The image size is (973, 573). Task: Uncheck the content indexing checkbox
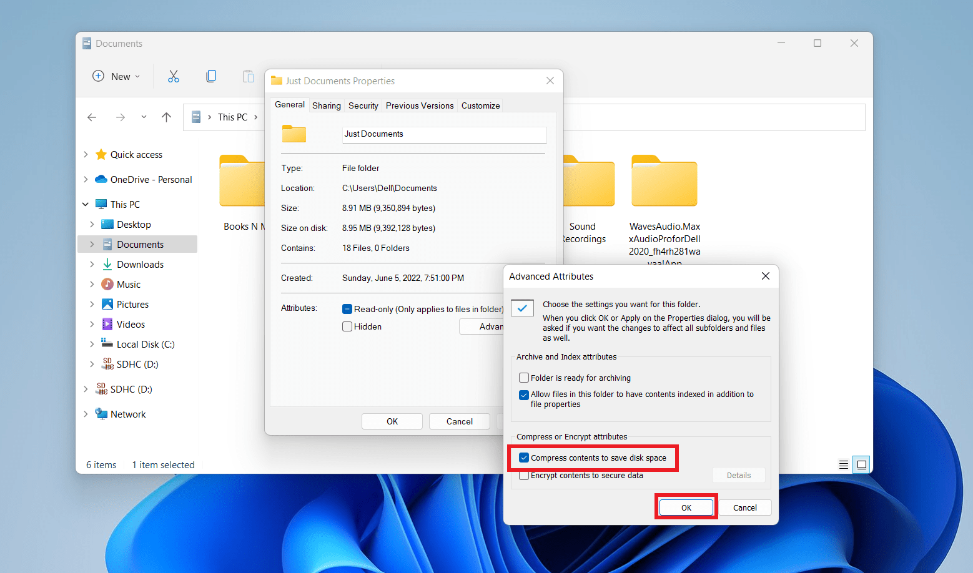[524, 394]
